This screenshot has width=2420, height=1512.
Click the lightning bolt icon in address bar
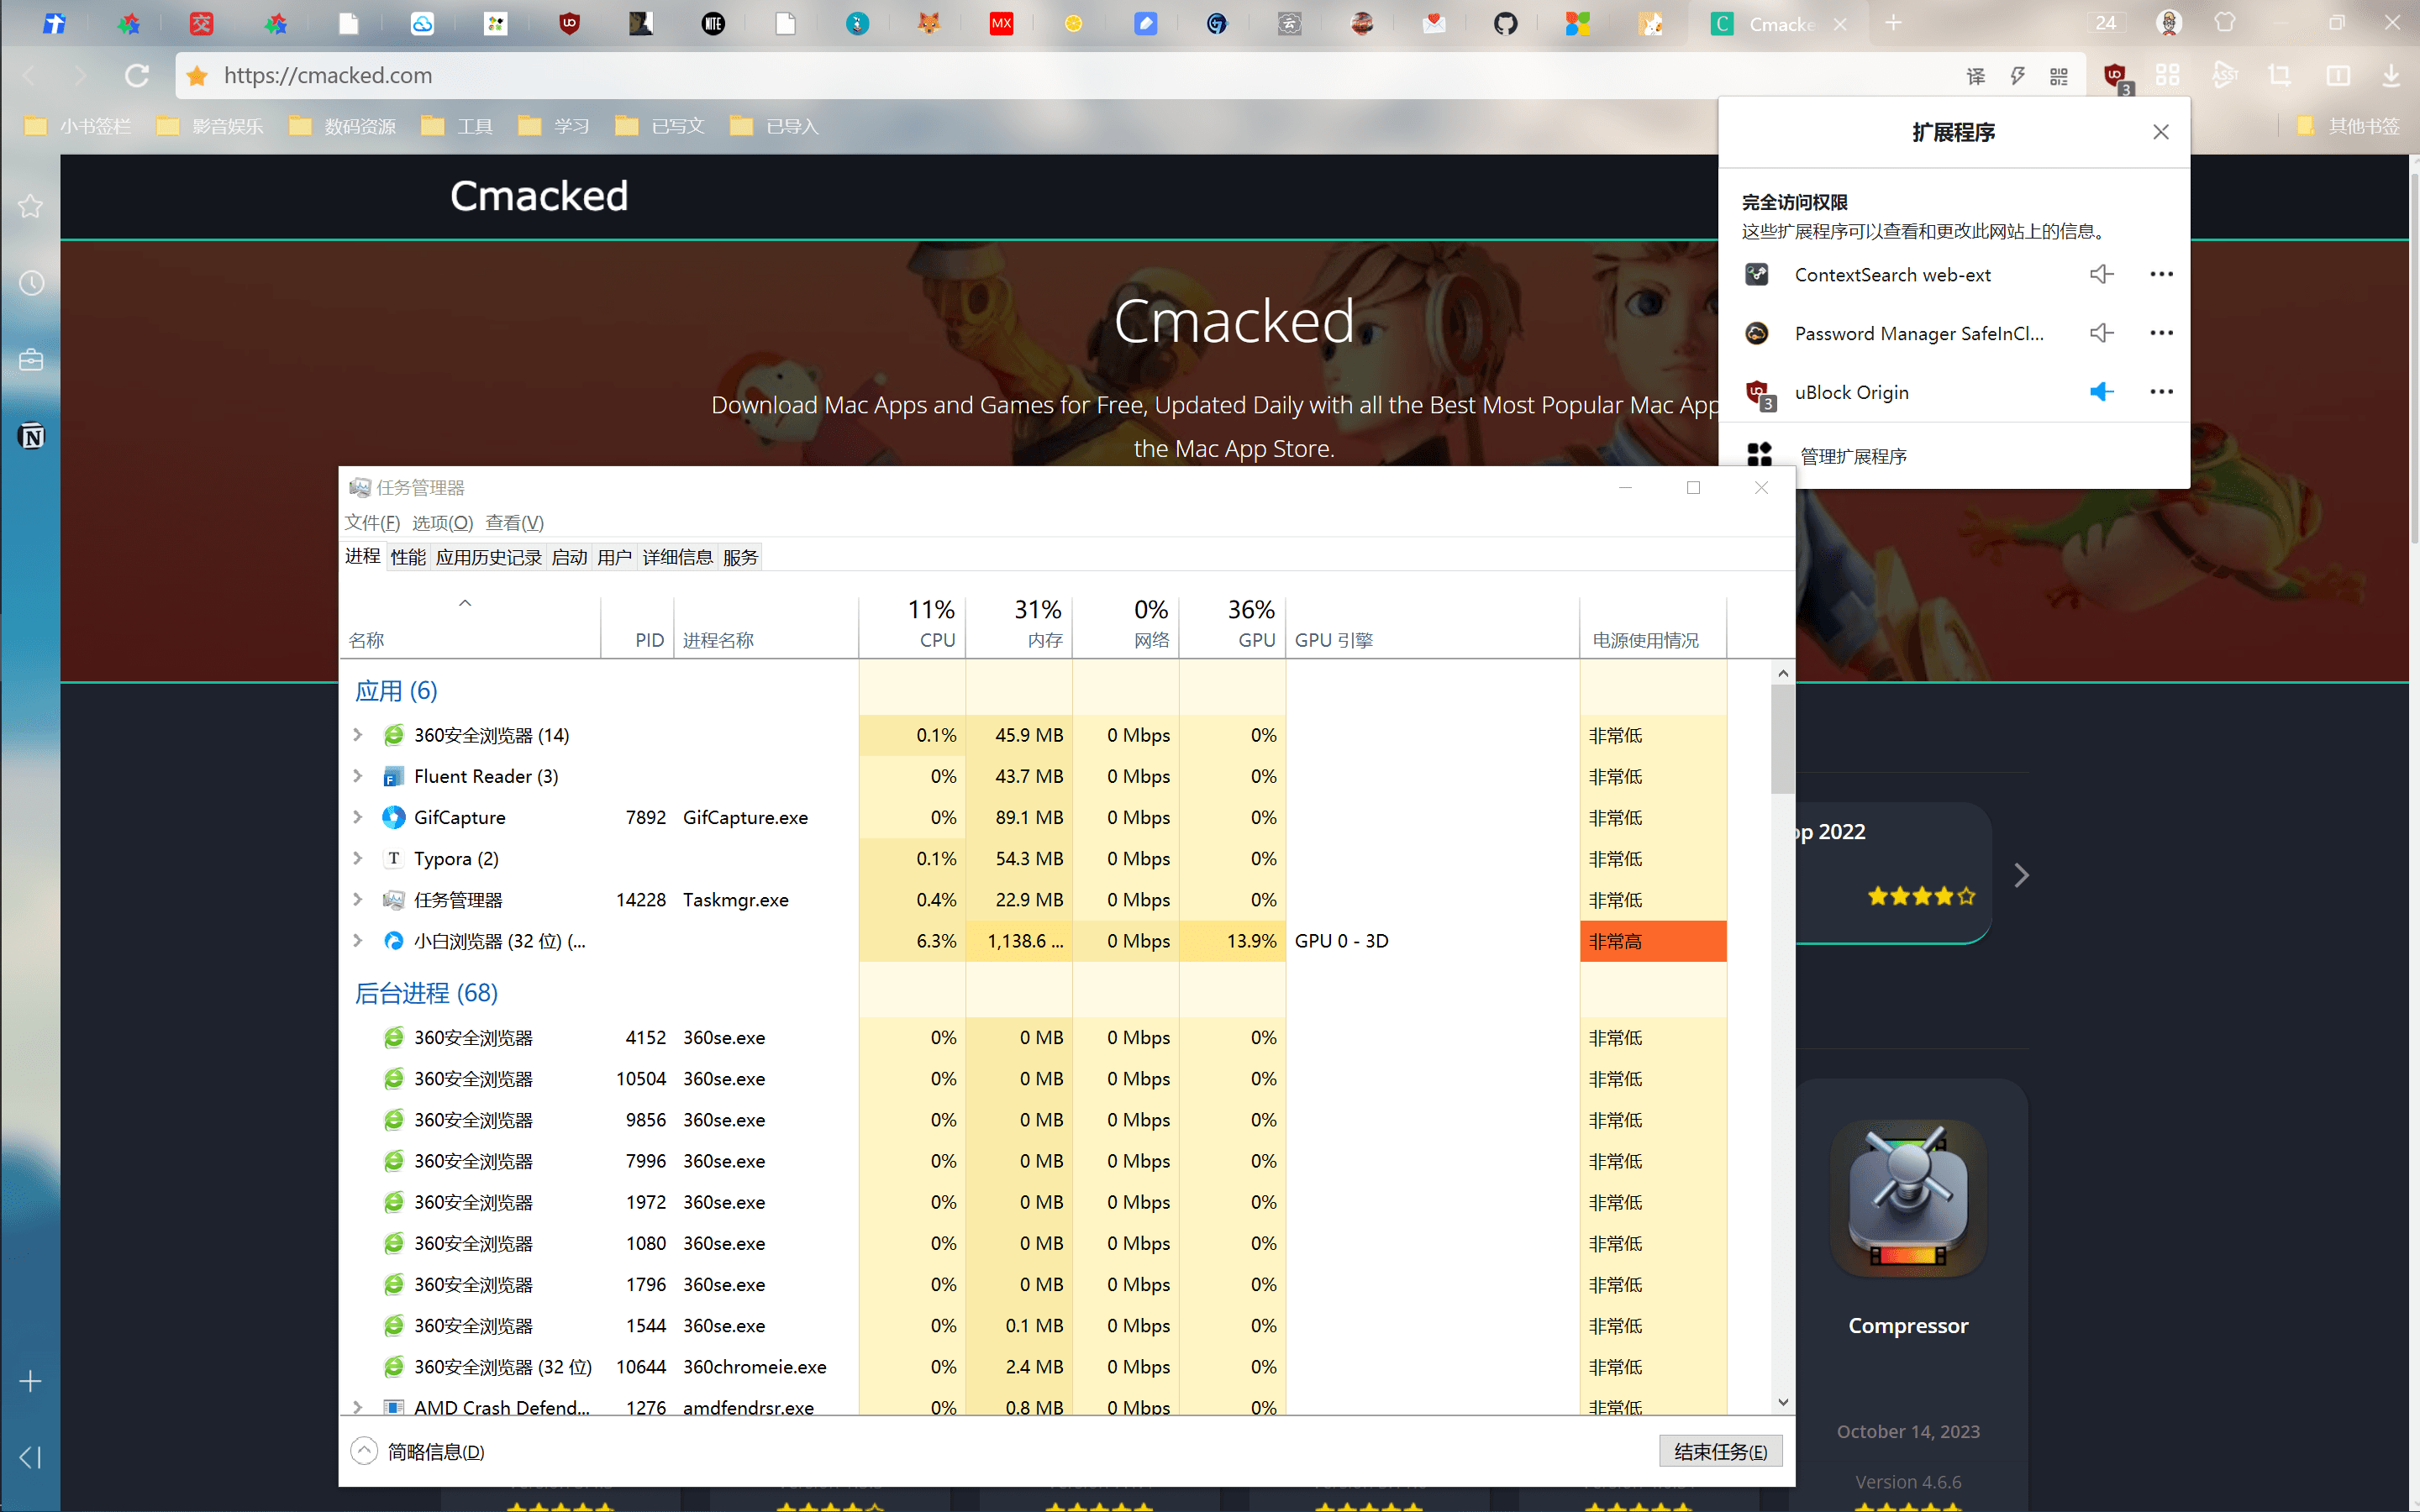pos(2018,76)
